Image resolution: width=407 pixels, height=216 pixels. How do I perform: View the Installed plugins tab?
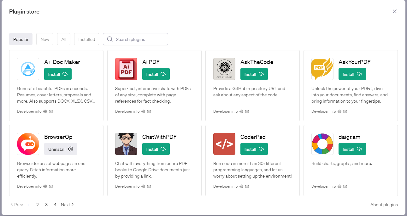[87, 39]
